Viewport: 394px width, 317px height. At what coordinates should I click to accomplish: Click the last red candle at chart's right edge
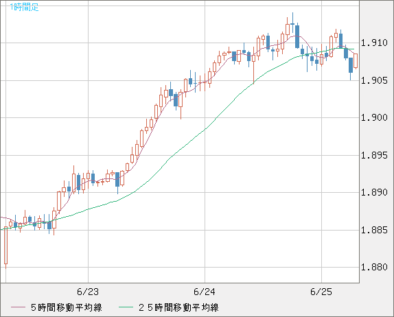(356, 61)
